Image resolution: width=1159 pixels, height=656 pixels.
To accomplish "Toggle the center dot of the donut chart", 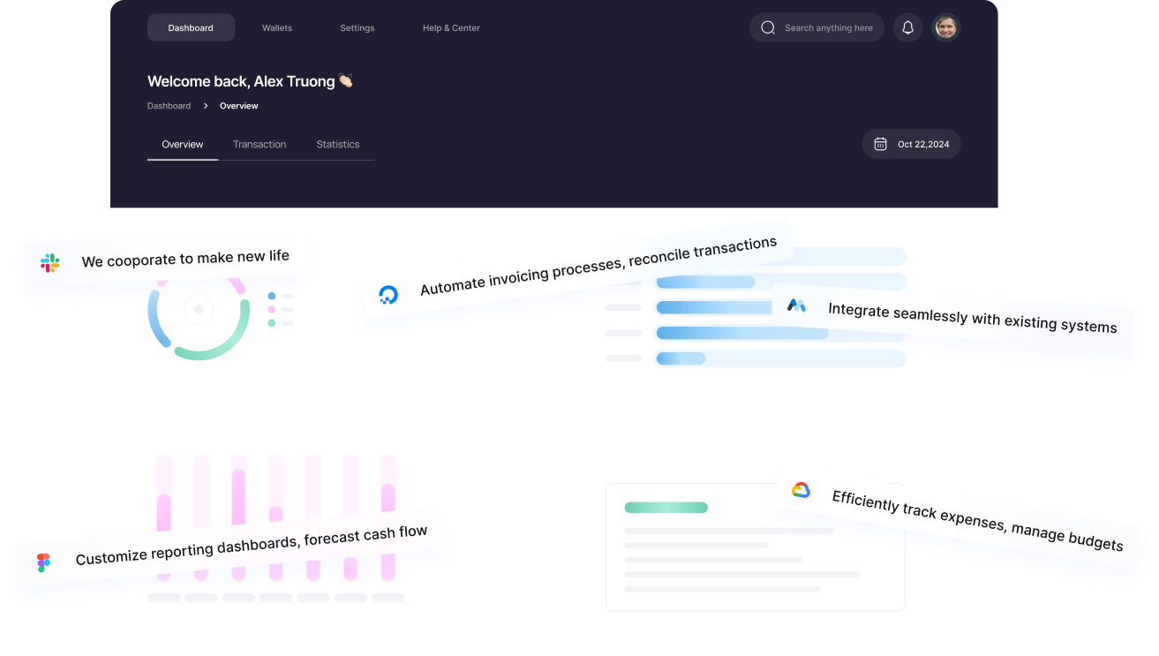I will point(199,308).
